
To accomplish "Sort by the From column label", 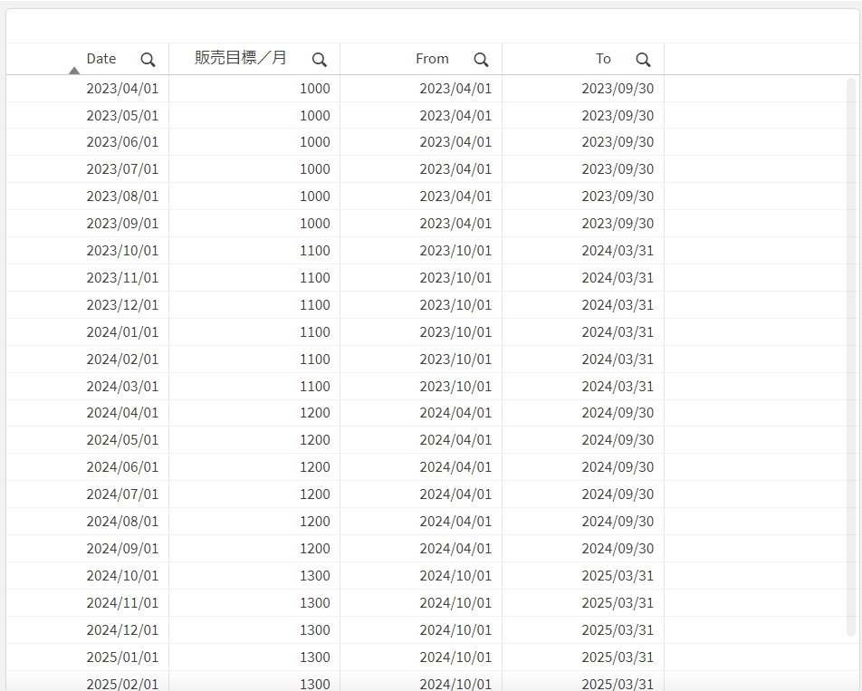I will (x=432, y=59).
